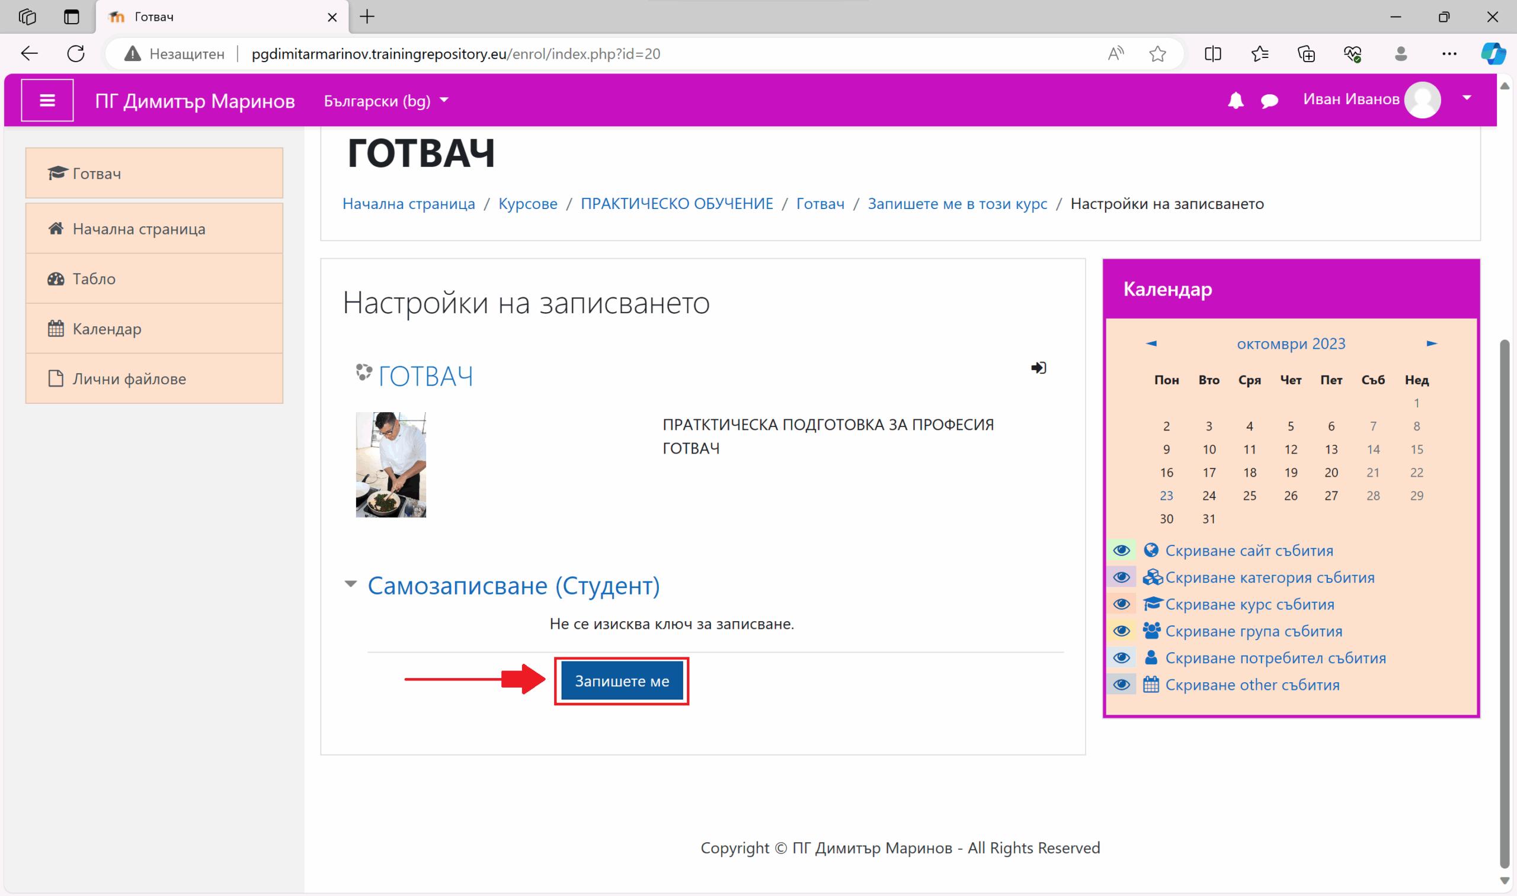Click the self-enrolment icon beside ГОТВАЧ
Image resolution: width=1517 pixels, height=896 pixels.
pos(1038,368)
